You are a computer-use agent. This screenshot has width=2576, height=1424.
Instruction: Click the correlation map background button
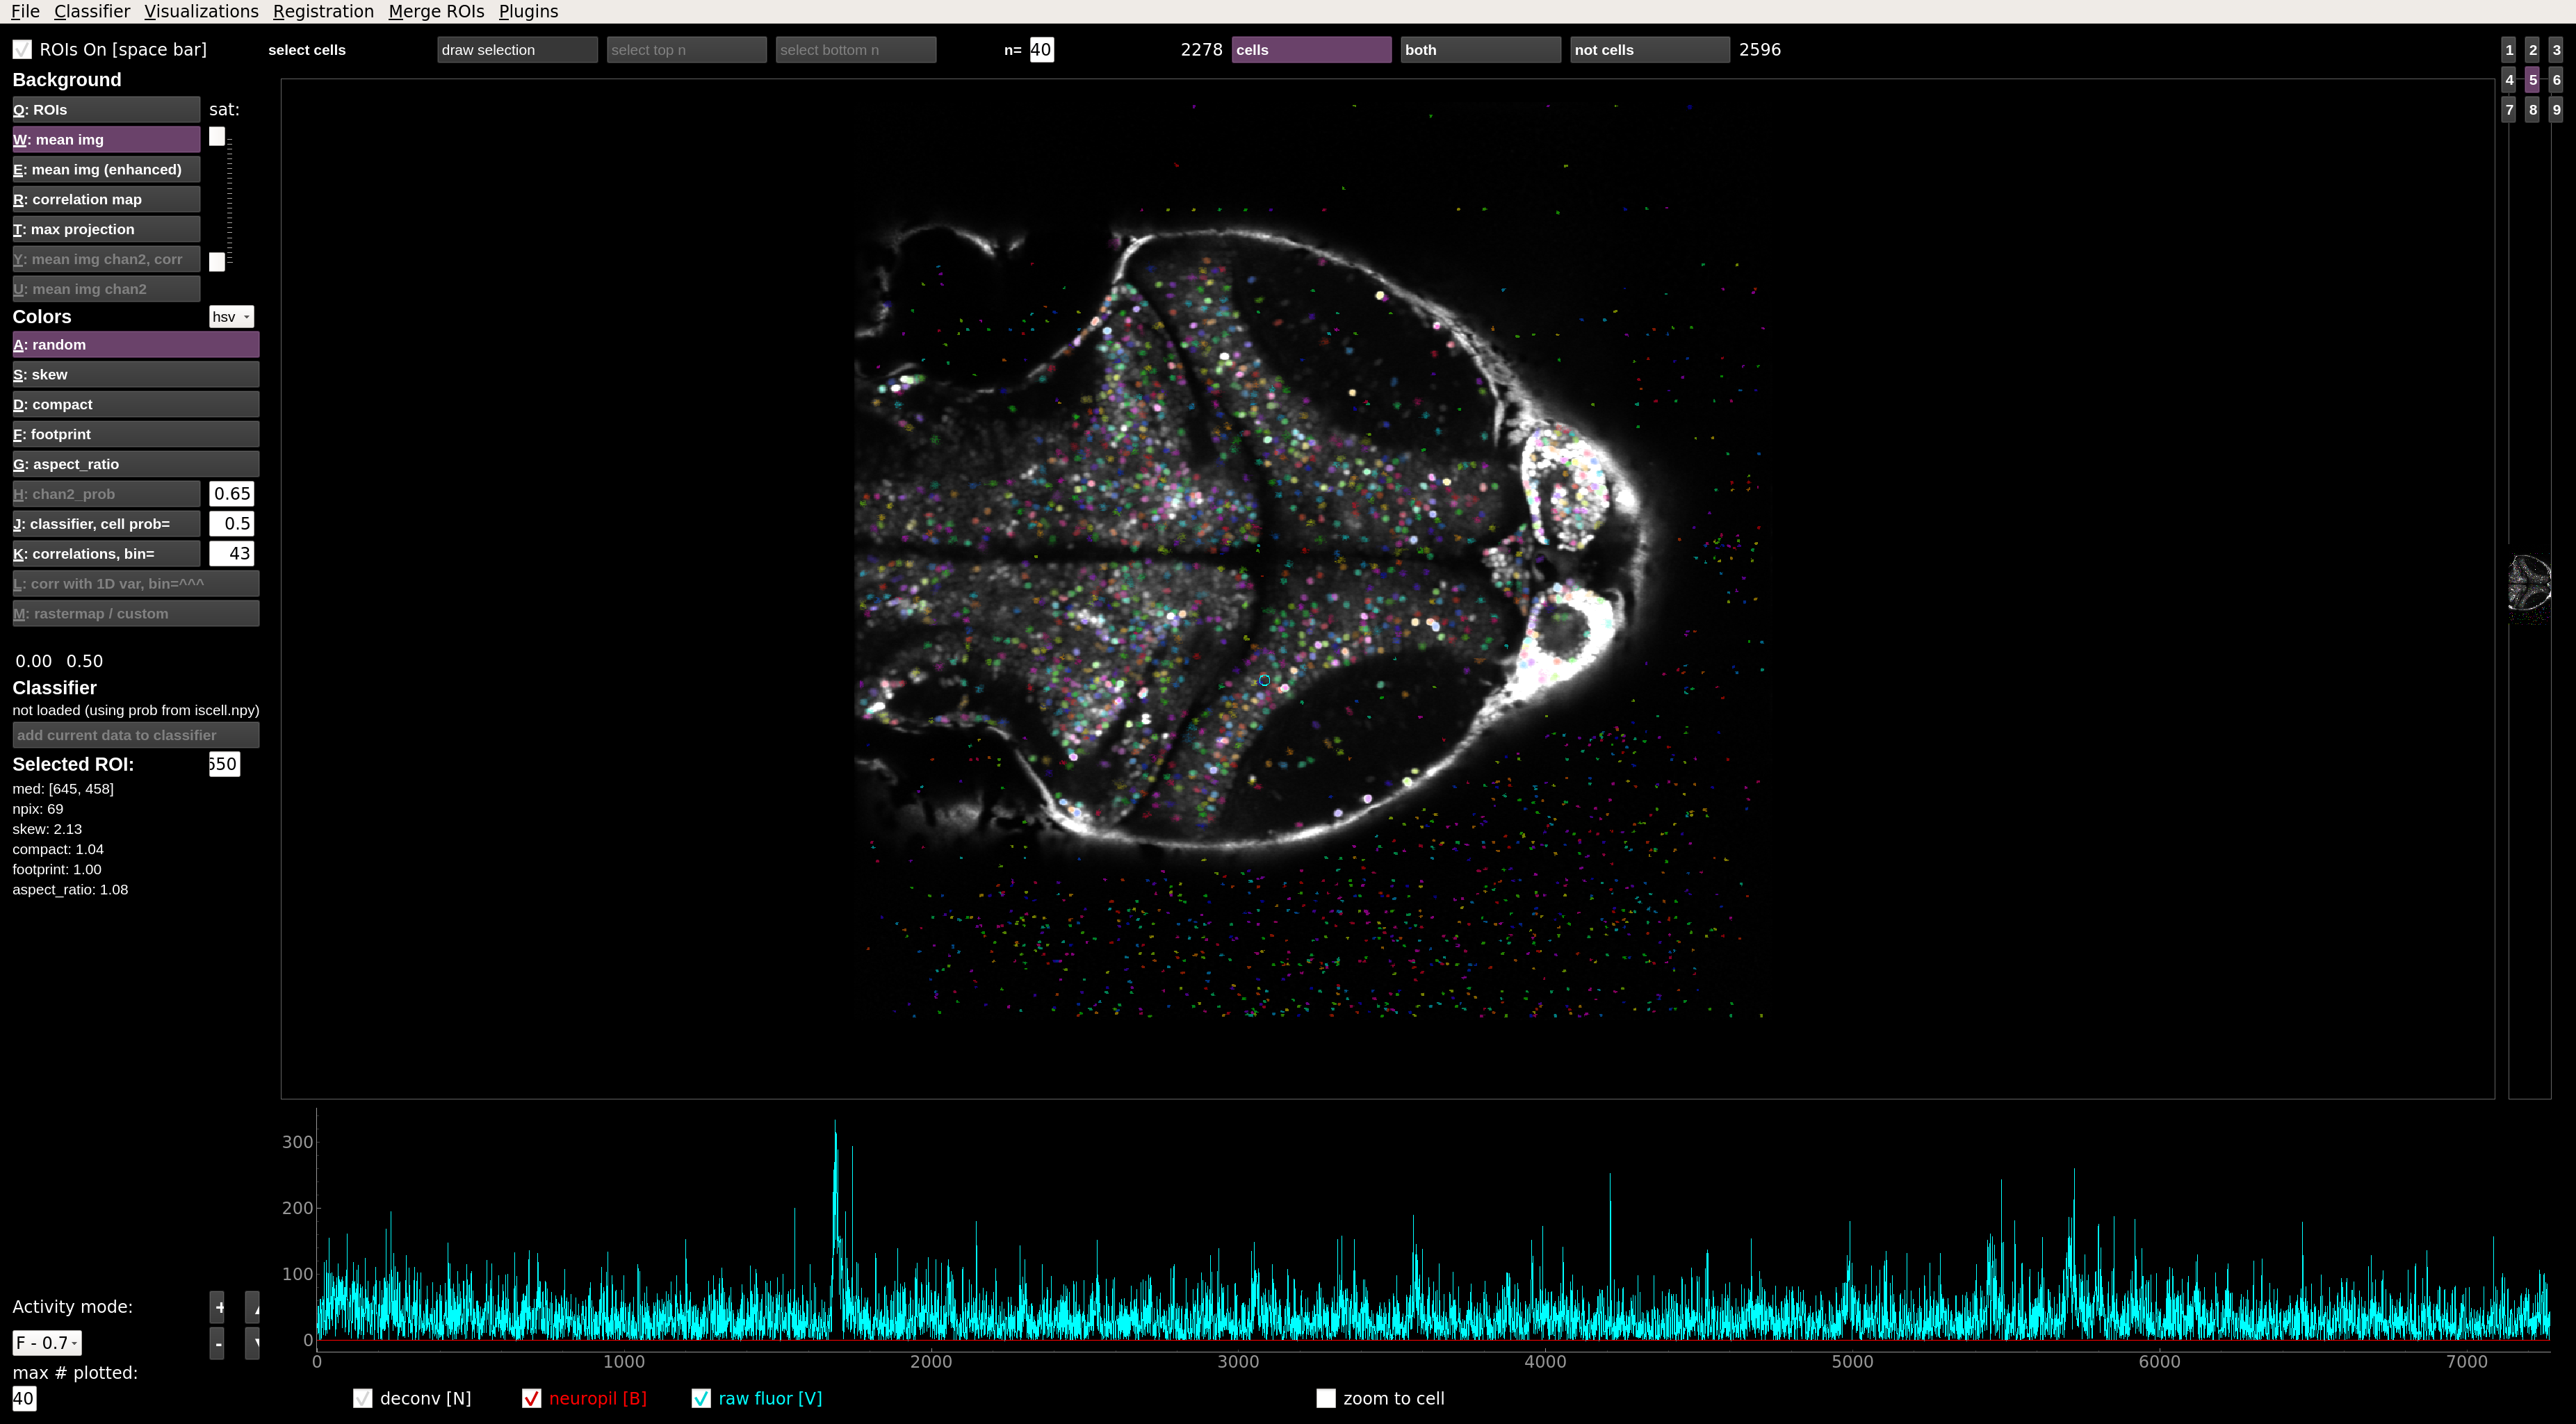[x=106, y=199]
